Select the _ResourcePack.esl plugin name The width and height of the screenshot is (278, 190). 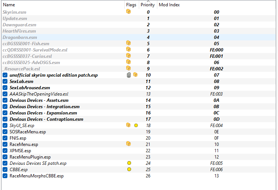21,69
